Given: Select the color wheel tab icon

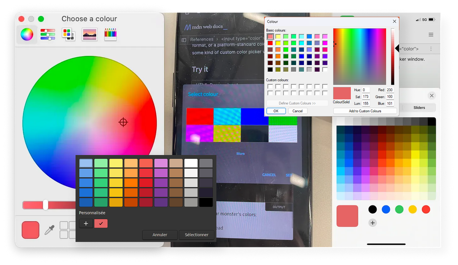Looking at the screenshot, I should pyautogui.click(x=27, y=34).
